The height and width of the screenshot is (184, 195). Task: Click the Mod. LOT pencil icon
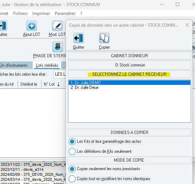pyautogui.click(x=57, y=26)
